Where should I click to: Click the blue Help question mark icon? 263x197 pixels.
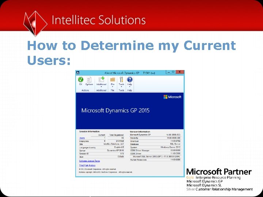[x=129, y=80]
